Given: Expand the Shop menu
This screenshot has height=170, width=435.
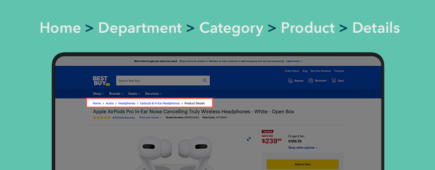Looking at the screenshot, I should click(99, 93).
